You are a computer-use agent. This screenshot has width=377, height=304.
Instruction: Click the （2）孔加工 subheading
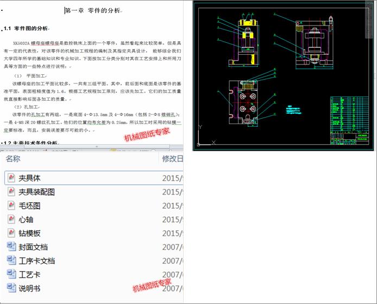[x=26, y=107]
